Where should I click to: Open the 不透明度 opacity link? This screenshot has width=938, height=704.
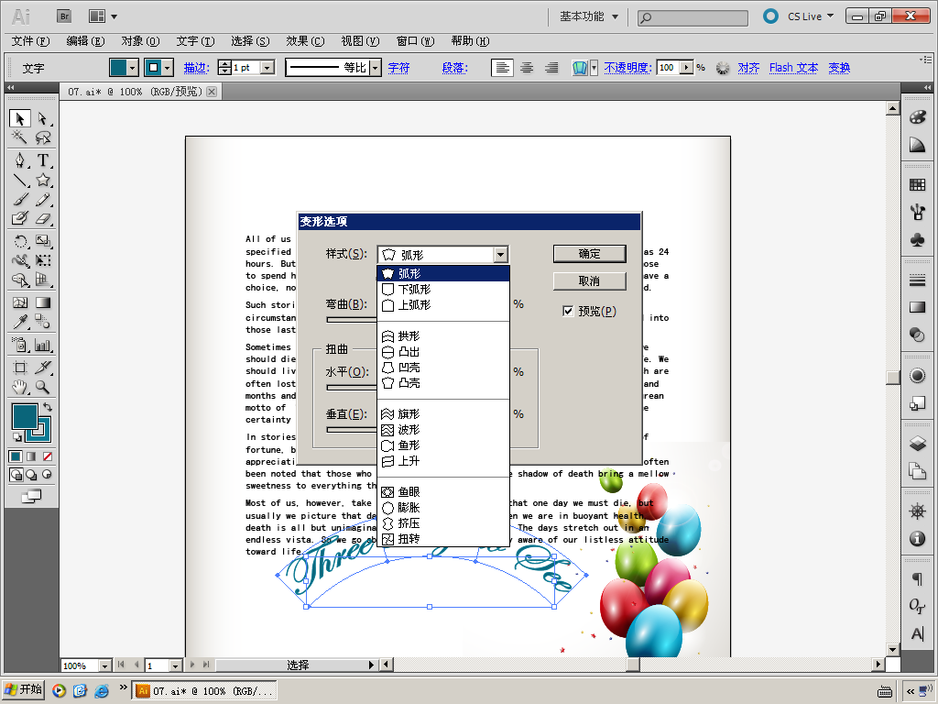[x=627, y=68]
